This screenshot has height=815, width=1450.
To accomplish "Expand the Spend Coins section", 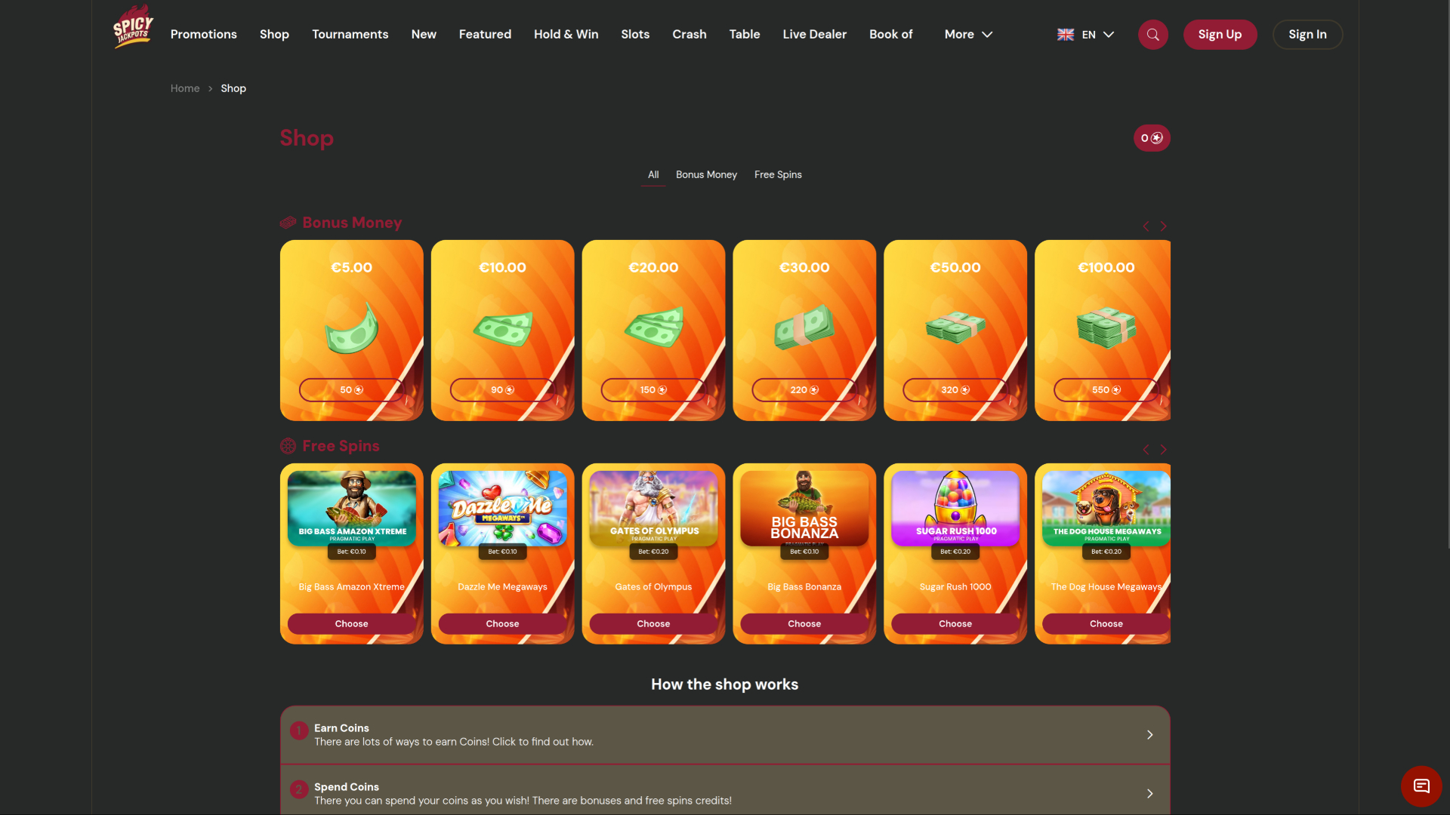I will [x=725, y=791].
